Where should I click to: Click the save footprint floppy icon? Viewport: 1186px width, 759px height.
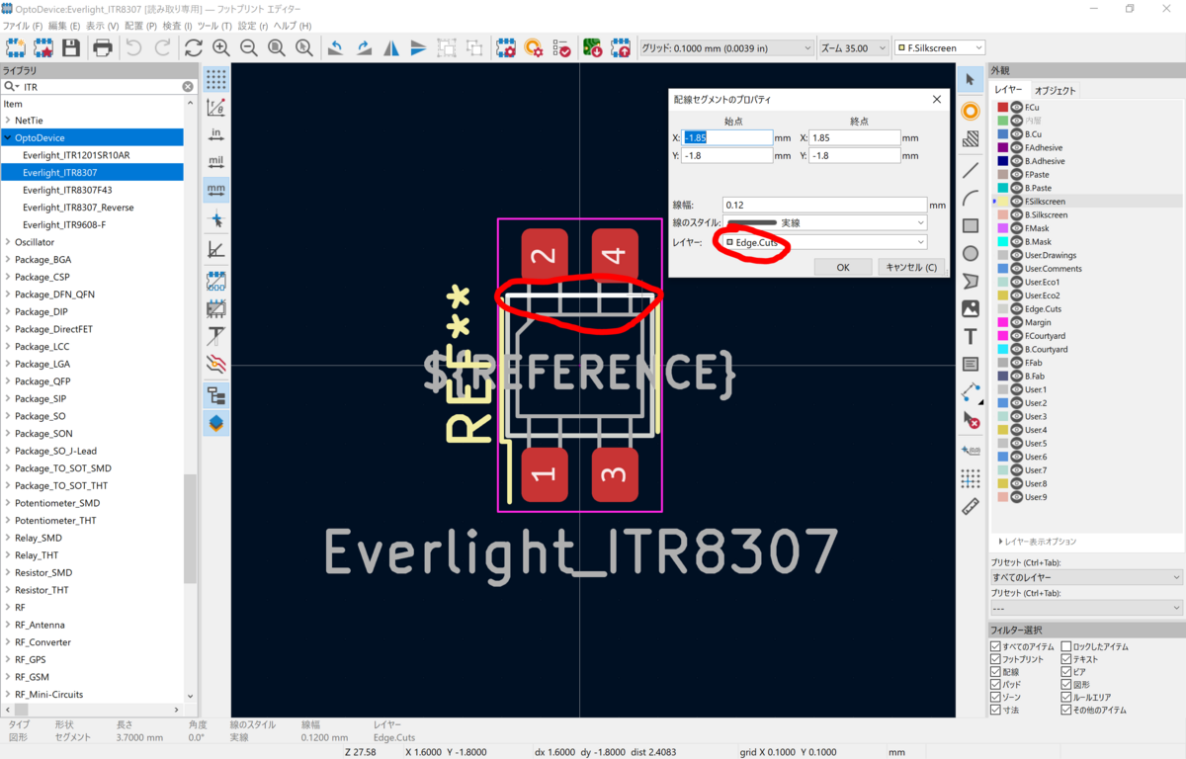click(x=70, y=47)
